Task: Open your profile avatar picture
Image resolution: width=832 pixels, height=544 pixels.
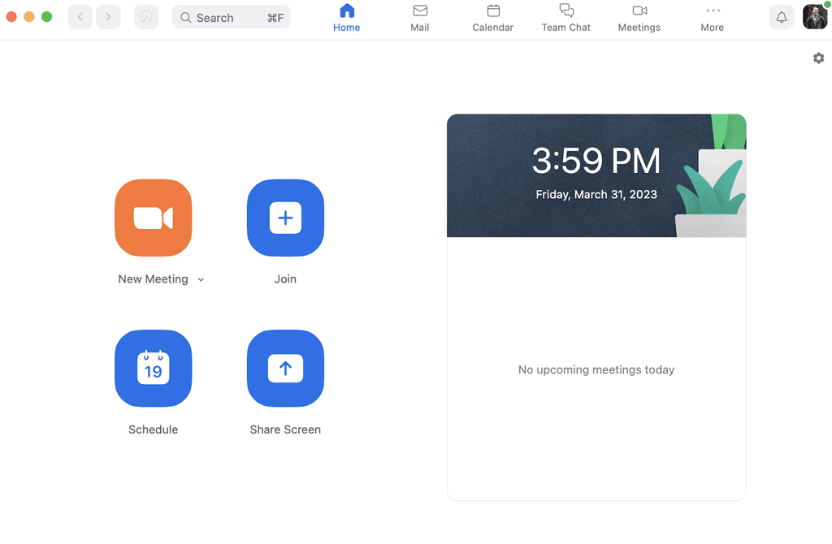Action: coord(814,16)
